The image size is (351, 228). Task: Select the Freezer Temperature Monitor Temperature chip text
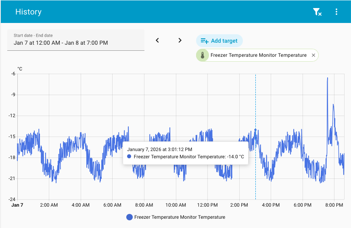click(x=258, y=55)
